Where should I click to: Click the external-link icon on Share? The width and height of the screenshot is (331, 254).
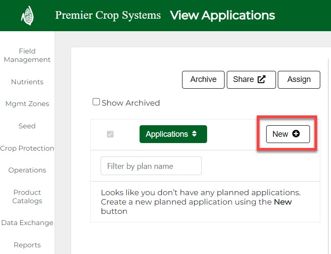(x=262, y=79)
